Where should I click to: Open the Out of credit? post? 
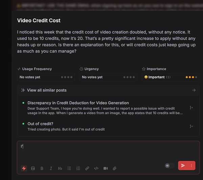(x=40, y=124)
